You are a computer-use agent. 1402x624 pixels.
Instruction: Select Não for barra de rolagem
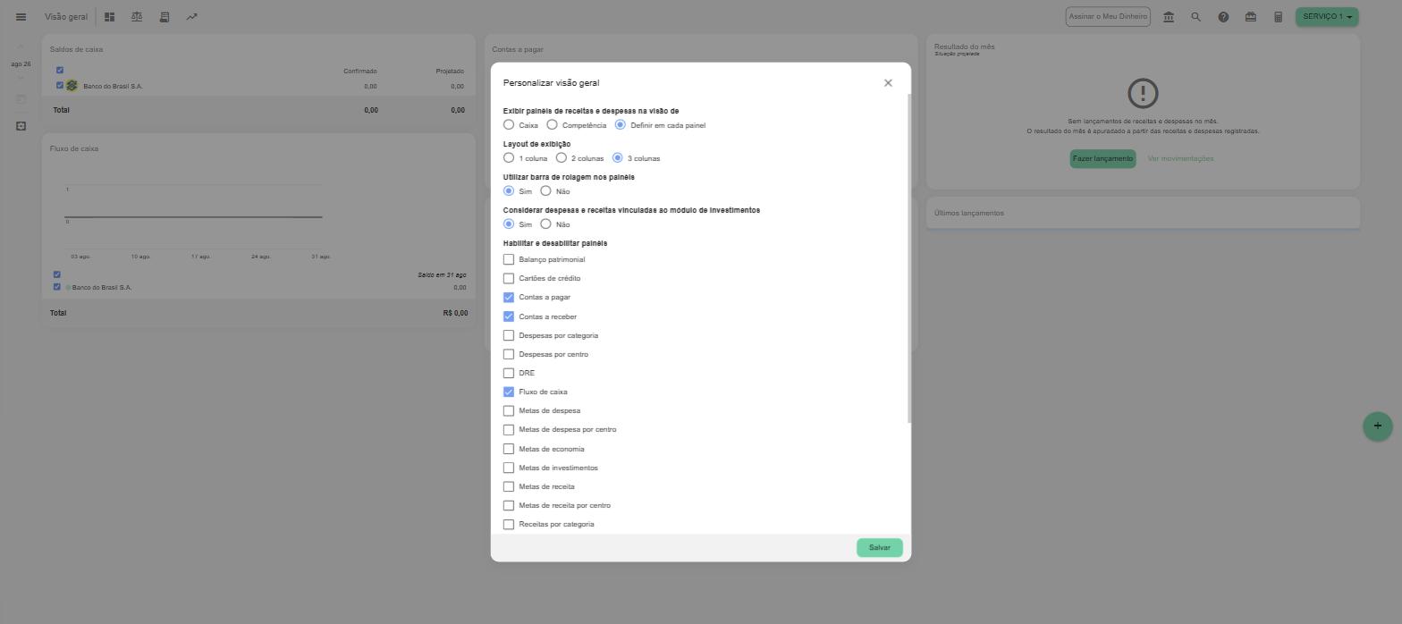(x=545, y=191)
